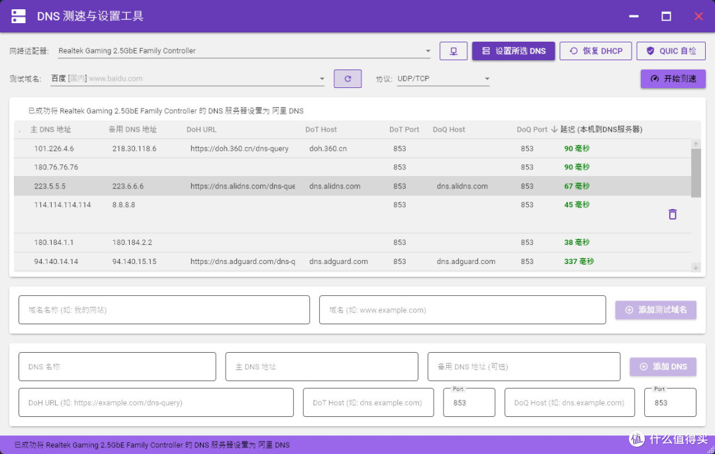715x454 pixels.
Task: Click the 337 毫秒 latency value
Action: (579, 261)
